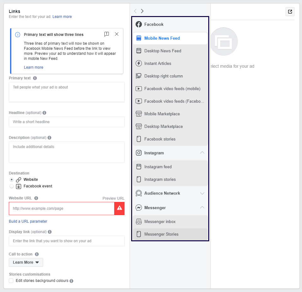Click the Build a URL parameter link
Image resolution: width=302 pixels, height=292 pixels.
click(28, 221)
